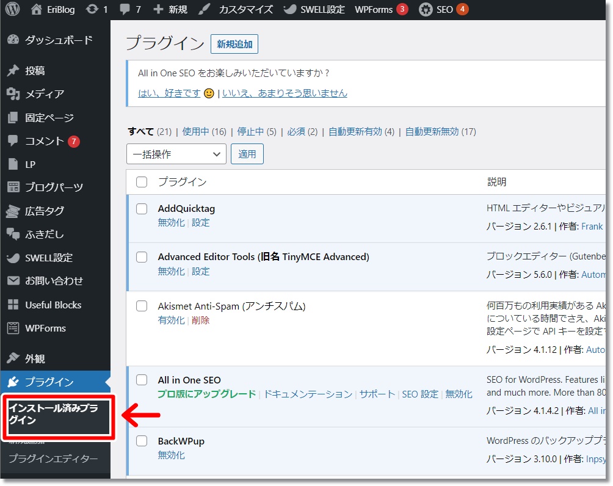Show すべて plugins filter

coord(141,132)
